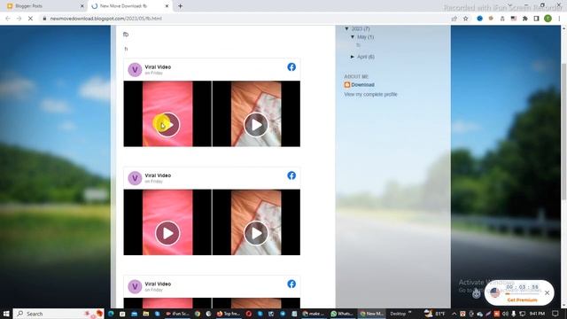Click the Windows taskbar Search box
Image resolution: width=567 pixels, height=319 pixels.
point(58,314)
